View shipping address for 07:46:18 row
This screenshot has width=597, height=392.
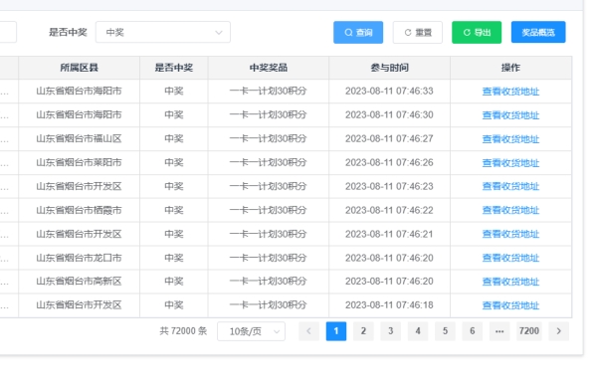pyautogui.click(x=510, y=305)
